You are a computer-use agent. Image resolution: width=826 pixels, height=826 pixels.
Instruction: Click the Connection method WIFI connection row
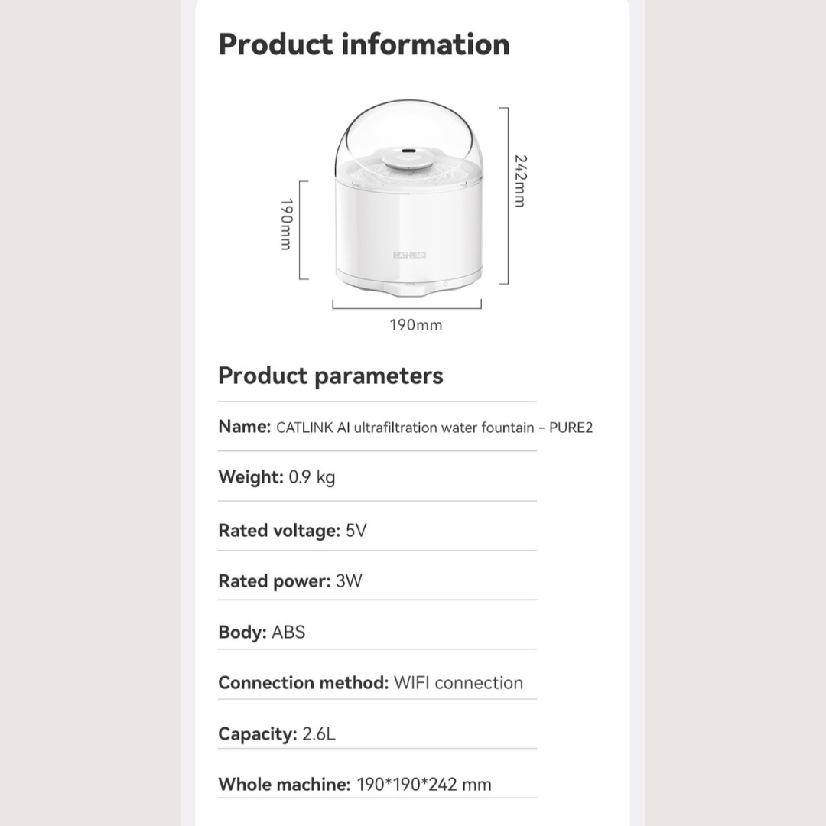point(370,683)
